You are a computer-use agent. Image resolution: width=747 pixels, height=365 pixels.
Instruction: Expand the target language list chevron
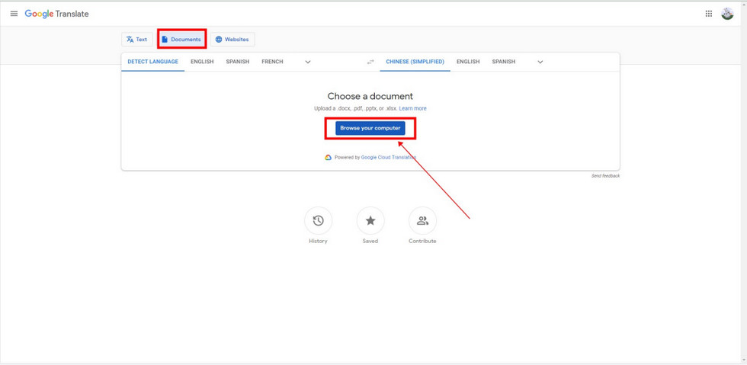[540, 62]
